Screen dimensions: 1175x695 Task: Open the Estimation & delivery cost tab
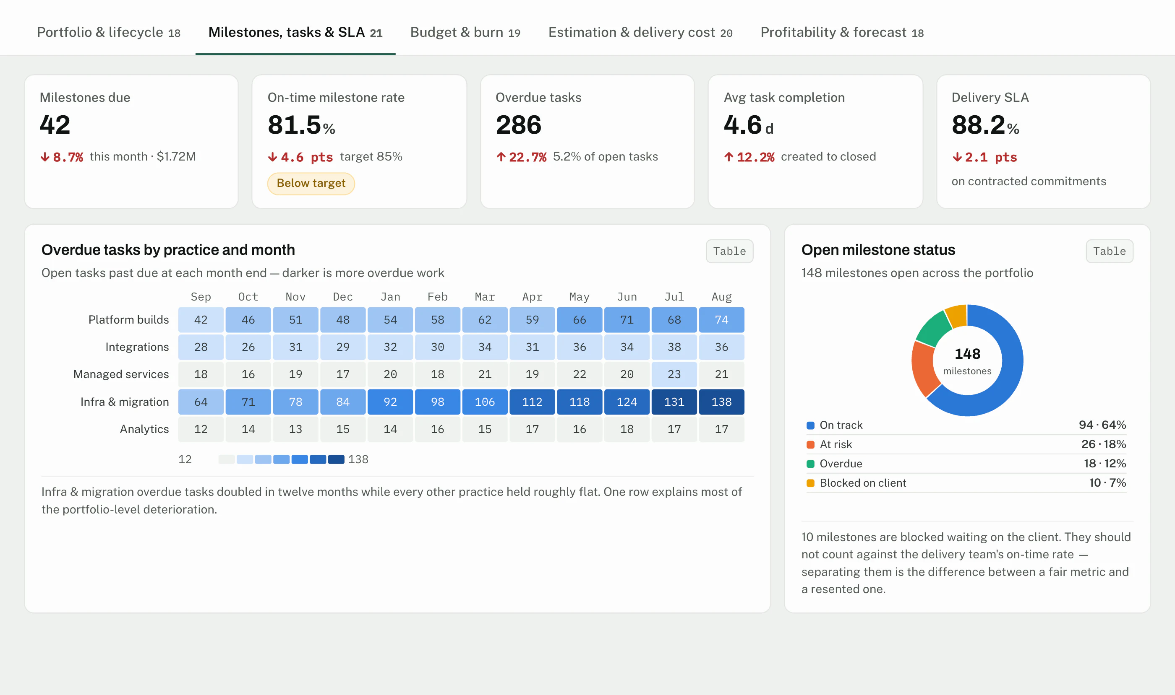pos(640,32)
